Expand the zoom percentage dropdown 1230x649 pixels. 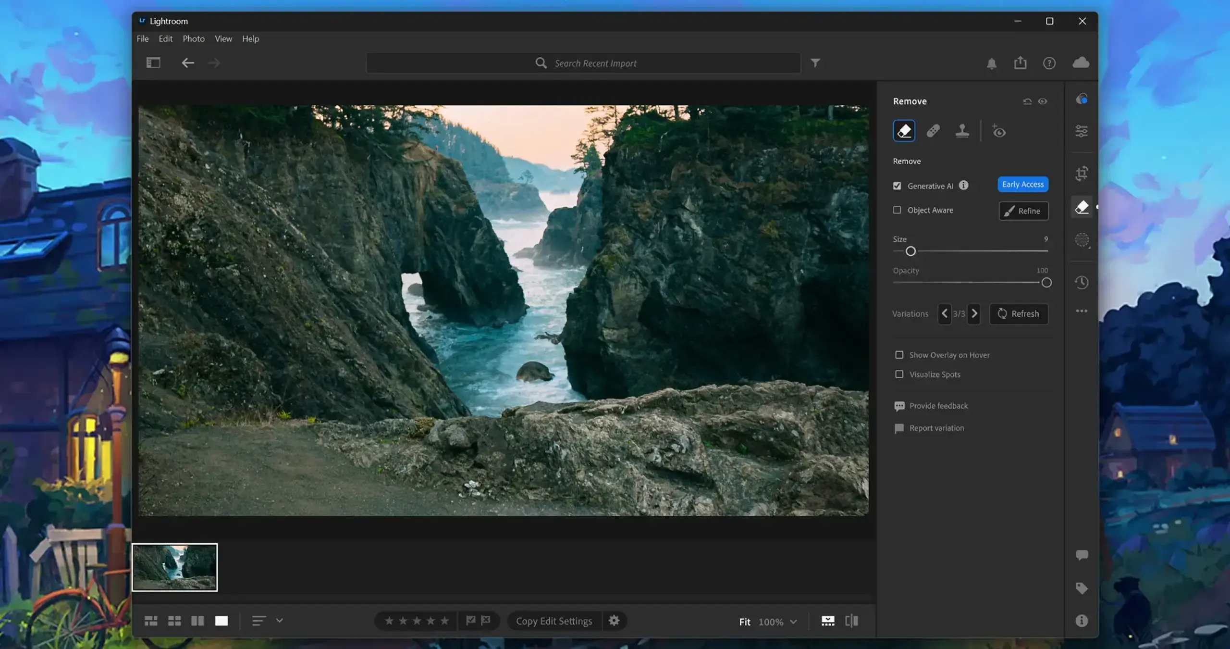coord(793,622)
